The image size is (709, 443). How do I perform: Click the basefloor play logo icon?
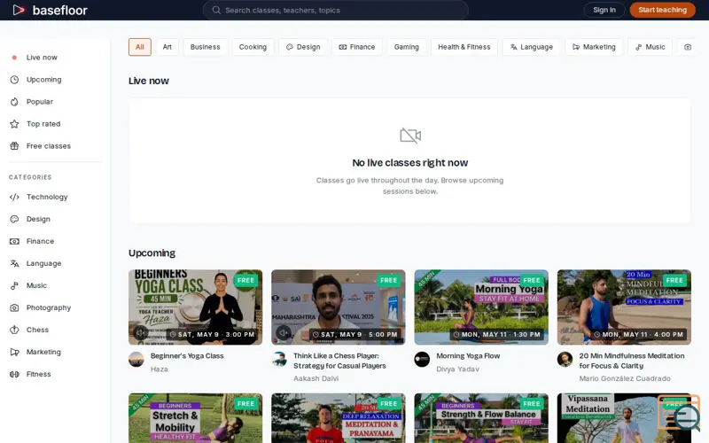19,10
